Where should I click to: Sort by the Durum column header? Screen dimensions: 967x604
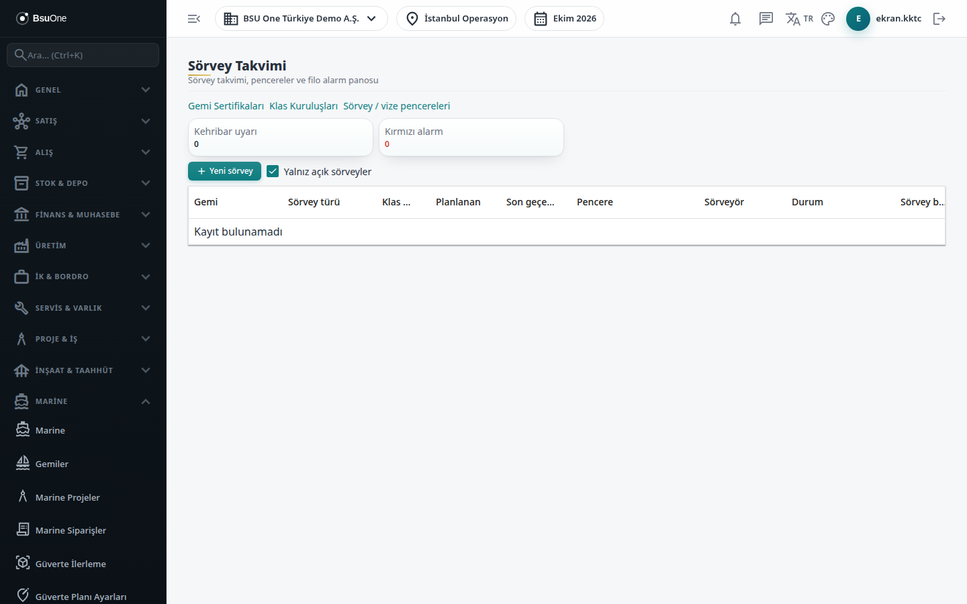[x=807, y=202]
